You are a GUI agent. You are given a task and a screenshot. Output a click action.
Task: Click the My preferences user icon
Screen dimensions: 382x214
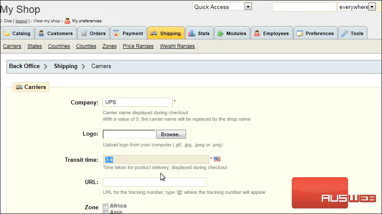point(67,21)
